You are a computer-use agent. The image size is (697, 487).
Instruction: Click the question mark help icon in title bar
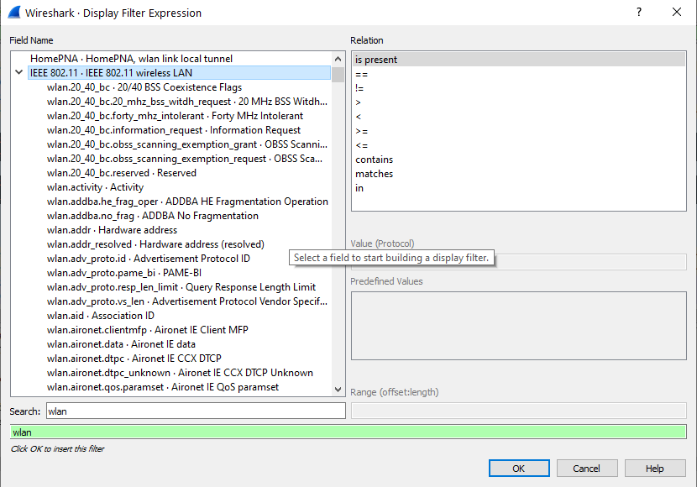coord(639,13)
